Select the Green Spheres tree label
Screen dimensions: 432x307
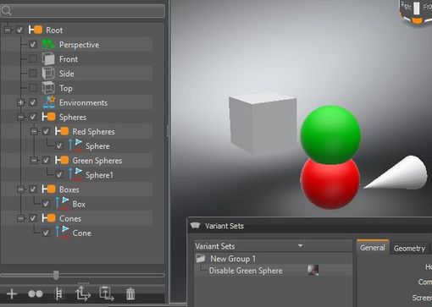(x=97, y=161)
